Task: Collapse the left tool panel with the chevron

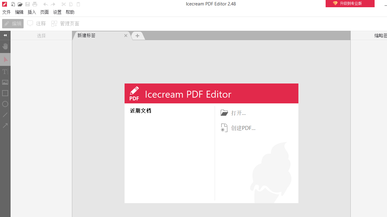Action: [5, 35]
